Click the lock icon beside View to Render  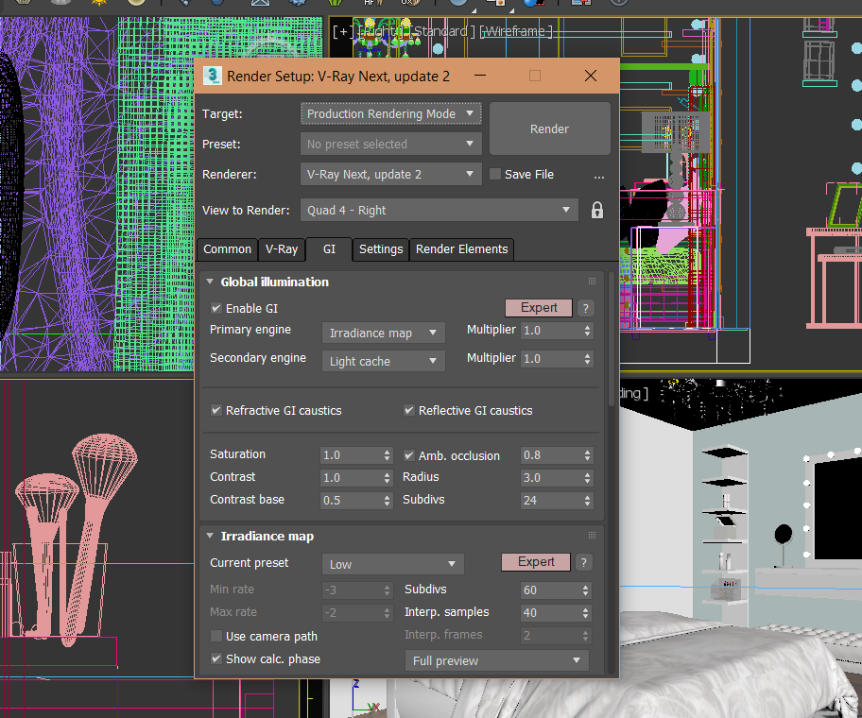pyautogui.click(x=597, y=211)
